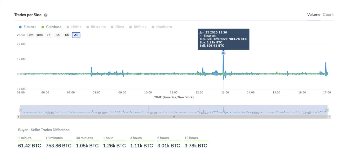This screenshot has width=354, height=161.
Task: Click the navigator scrollbar left arrow
Action: coord(18,117)
